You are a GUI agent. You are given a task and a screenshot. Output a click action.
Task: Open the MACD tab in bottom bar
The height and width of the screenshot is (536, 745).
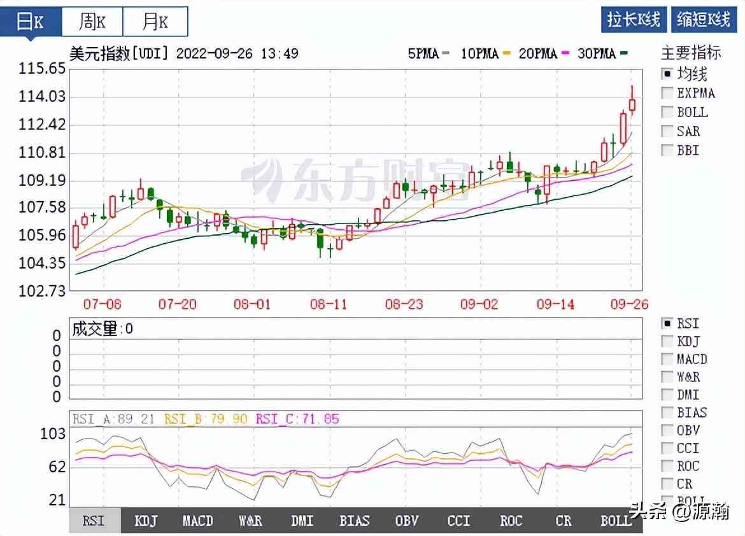tap(197, 521)
